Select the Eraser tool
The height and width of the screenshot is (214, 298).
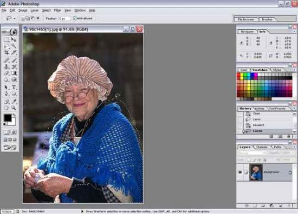7,73
